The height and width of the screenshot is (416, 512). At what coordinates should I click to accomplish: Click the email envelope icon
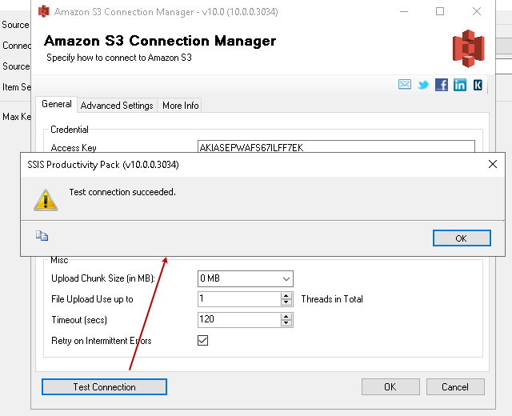tap(405, 85)
